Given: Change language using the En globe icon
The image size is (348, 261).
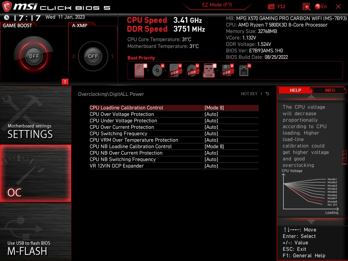Looking at the screenshot, I should (x=321, y=6).
